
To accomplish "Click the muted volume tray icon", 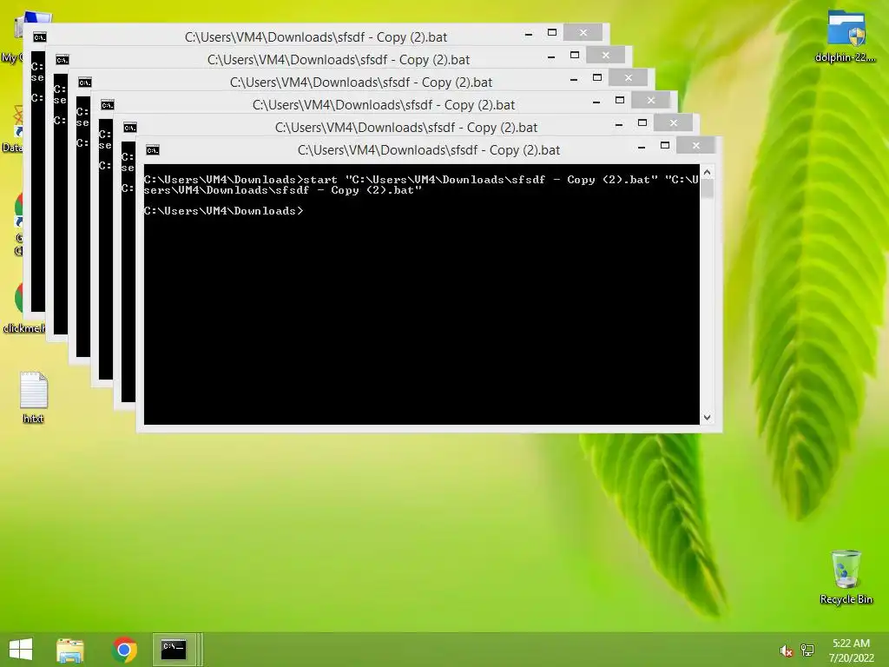I will 786,650.
